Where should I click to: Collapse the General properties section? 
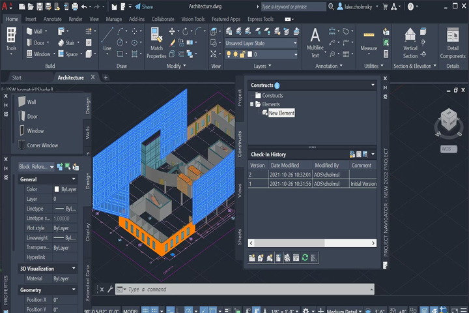[74, 179]
